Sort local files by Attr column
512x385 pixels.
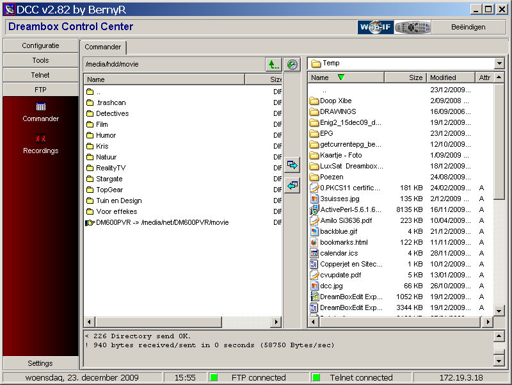pos(484,78)
